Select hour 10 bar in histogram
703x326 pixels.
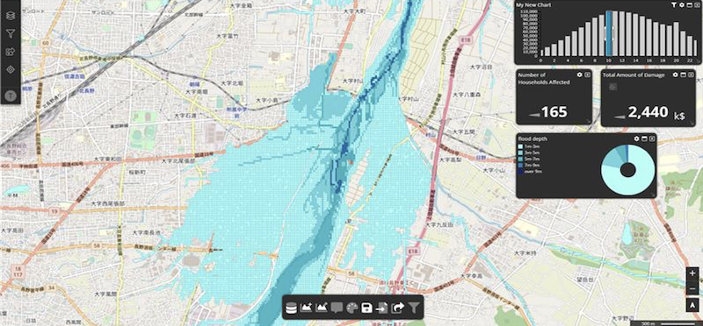click(609, 33)
